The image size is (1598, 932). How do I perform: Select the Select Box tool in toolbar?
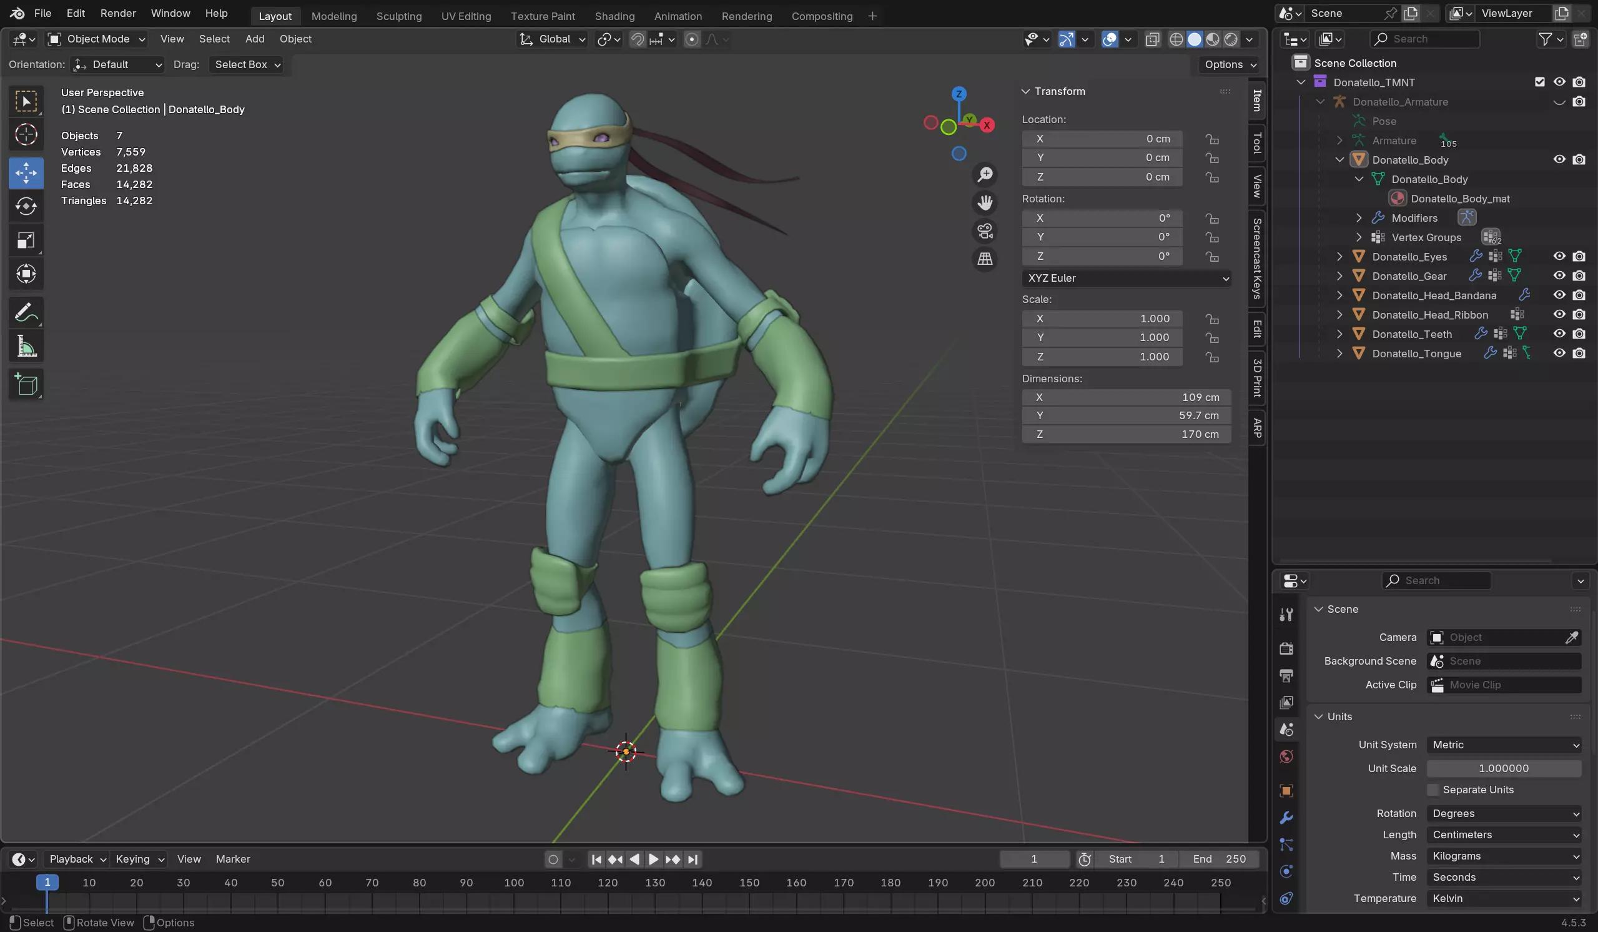[26, 102]
